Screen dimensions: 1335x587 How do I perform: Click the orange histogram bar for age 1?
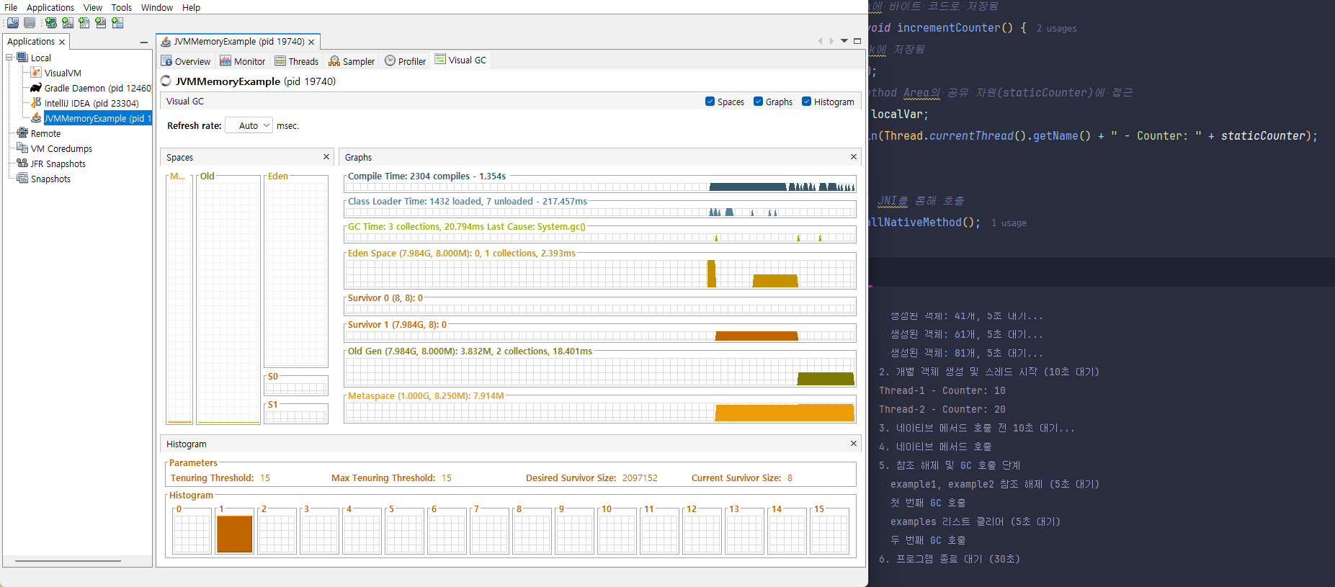point(235,534)
